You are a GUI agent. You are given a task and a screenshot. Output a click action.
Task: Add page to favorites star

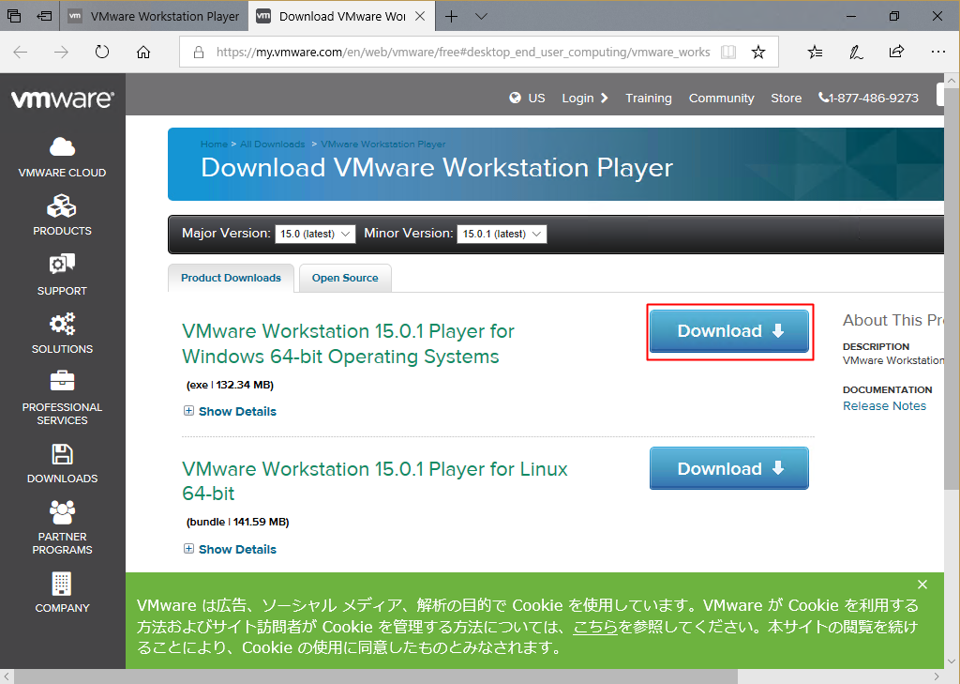tap(758, 53)
